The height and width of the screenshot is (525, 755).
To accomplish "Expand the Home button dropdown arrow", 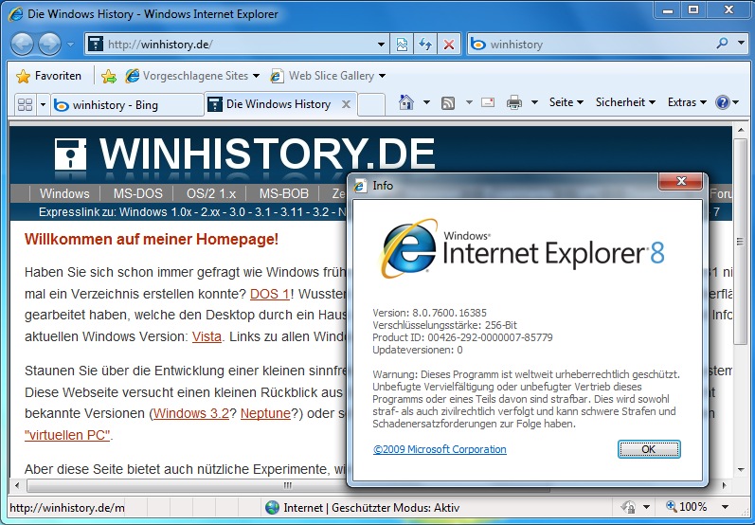I will point(426,102).
